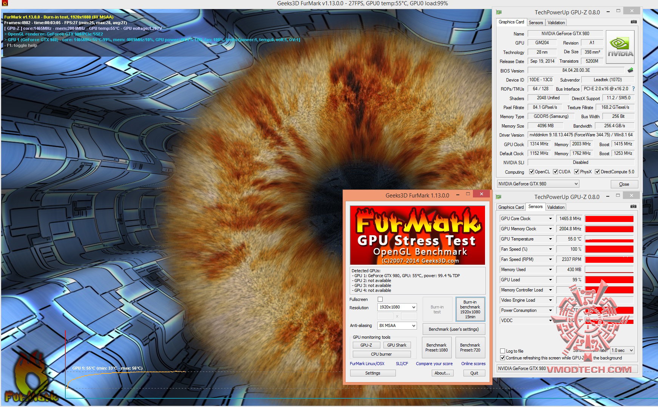
Task: Switch to Graphics Card tab in lower GPU-Z window
Action: click(511, 207)
